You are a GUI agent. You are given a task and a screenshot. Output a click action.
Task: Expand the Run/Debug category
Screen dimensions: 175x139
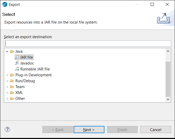[x=7, y=81]
